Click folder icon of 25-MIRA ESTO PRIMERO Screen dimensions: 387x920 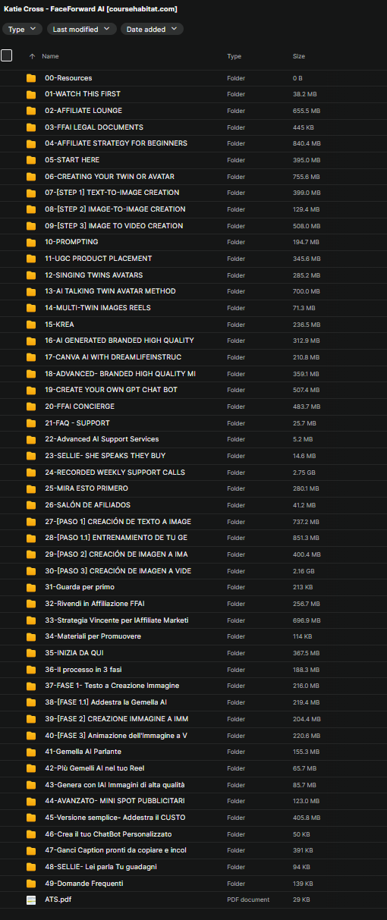(31, 488)
